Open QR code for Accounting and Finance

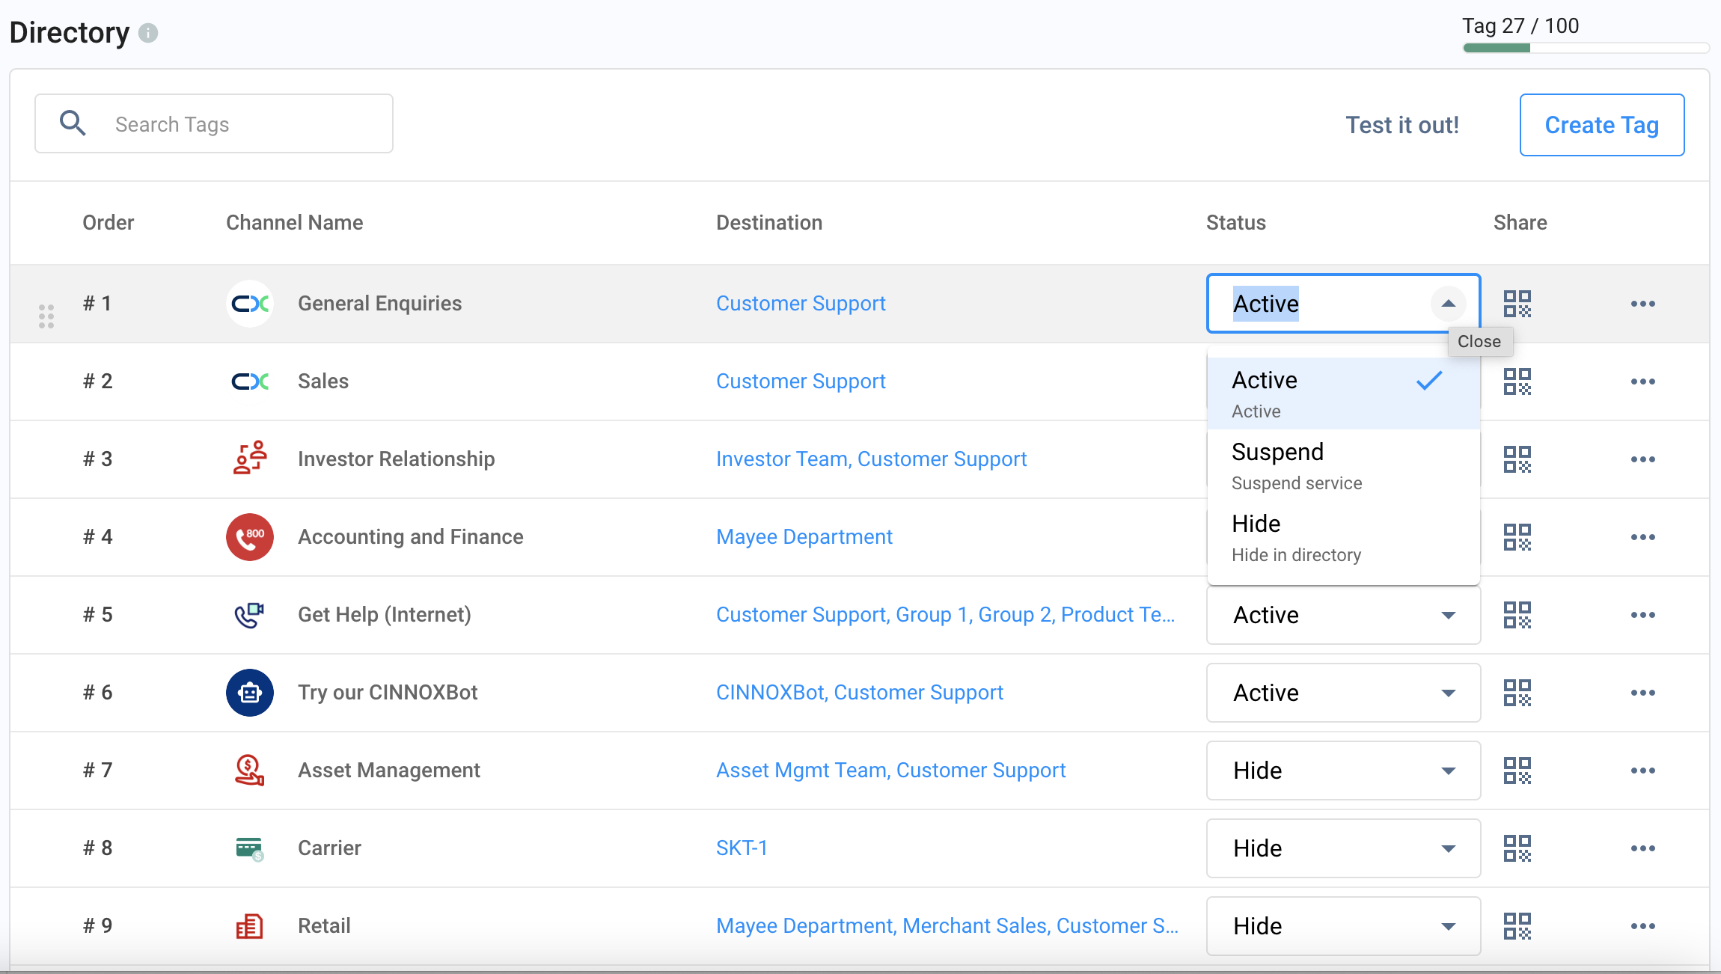tap(1517, 537)
